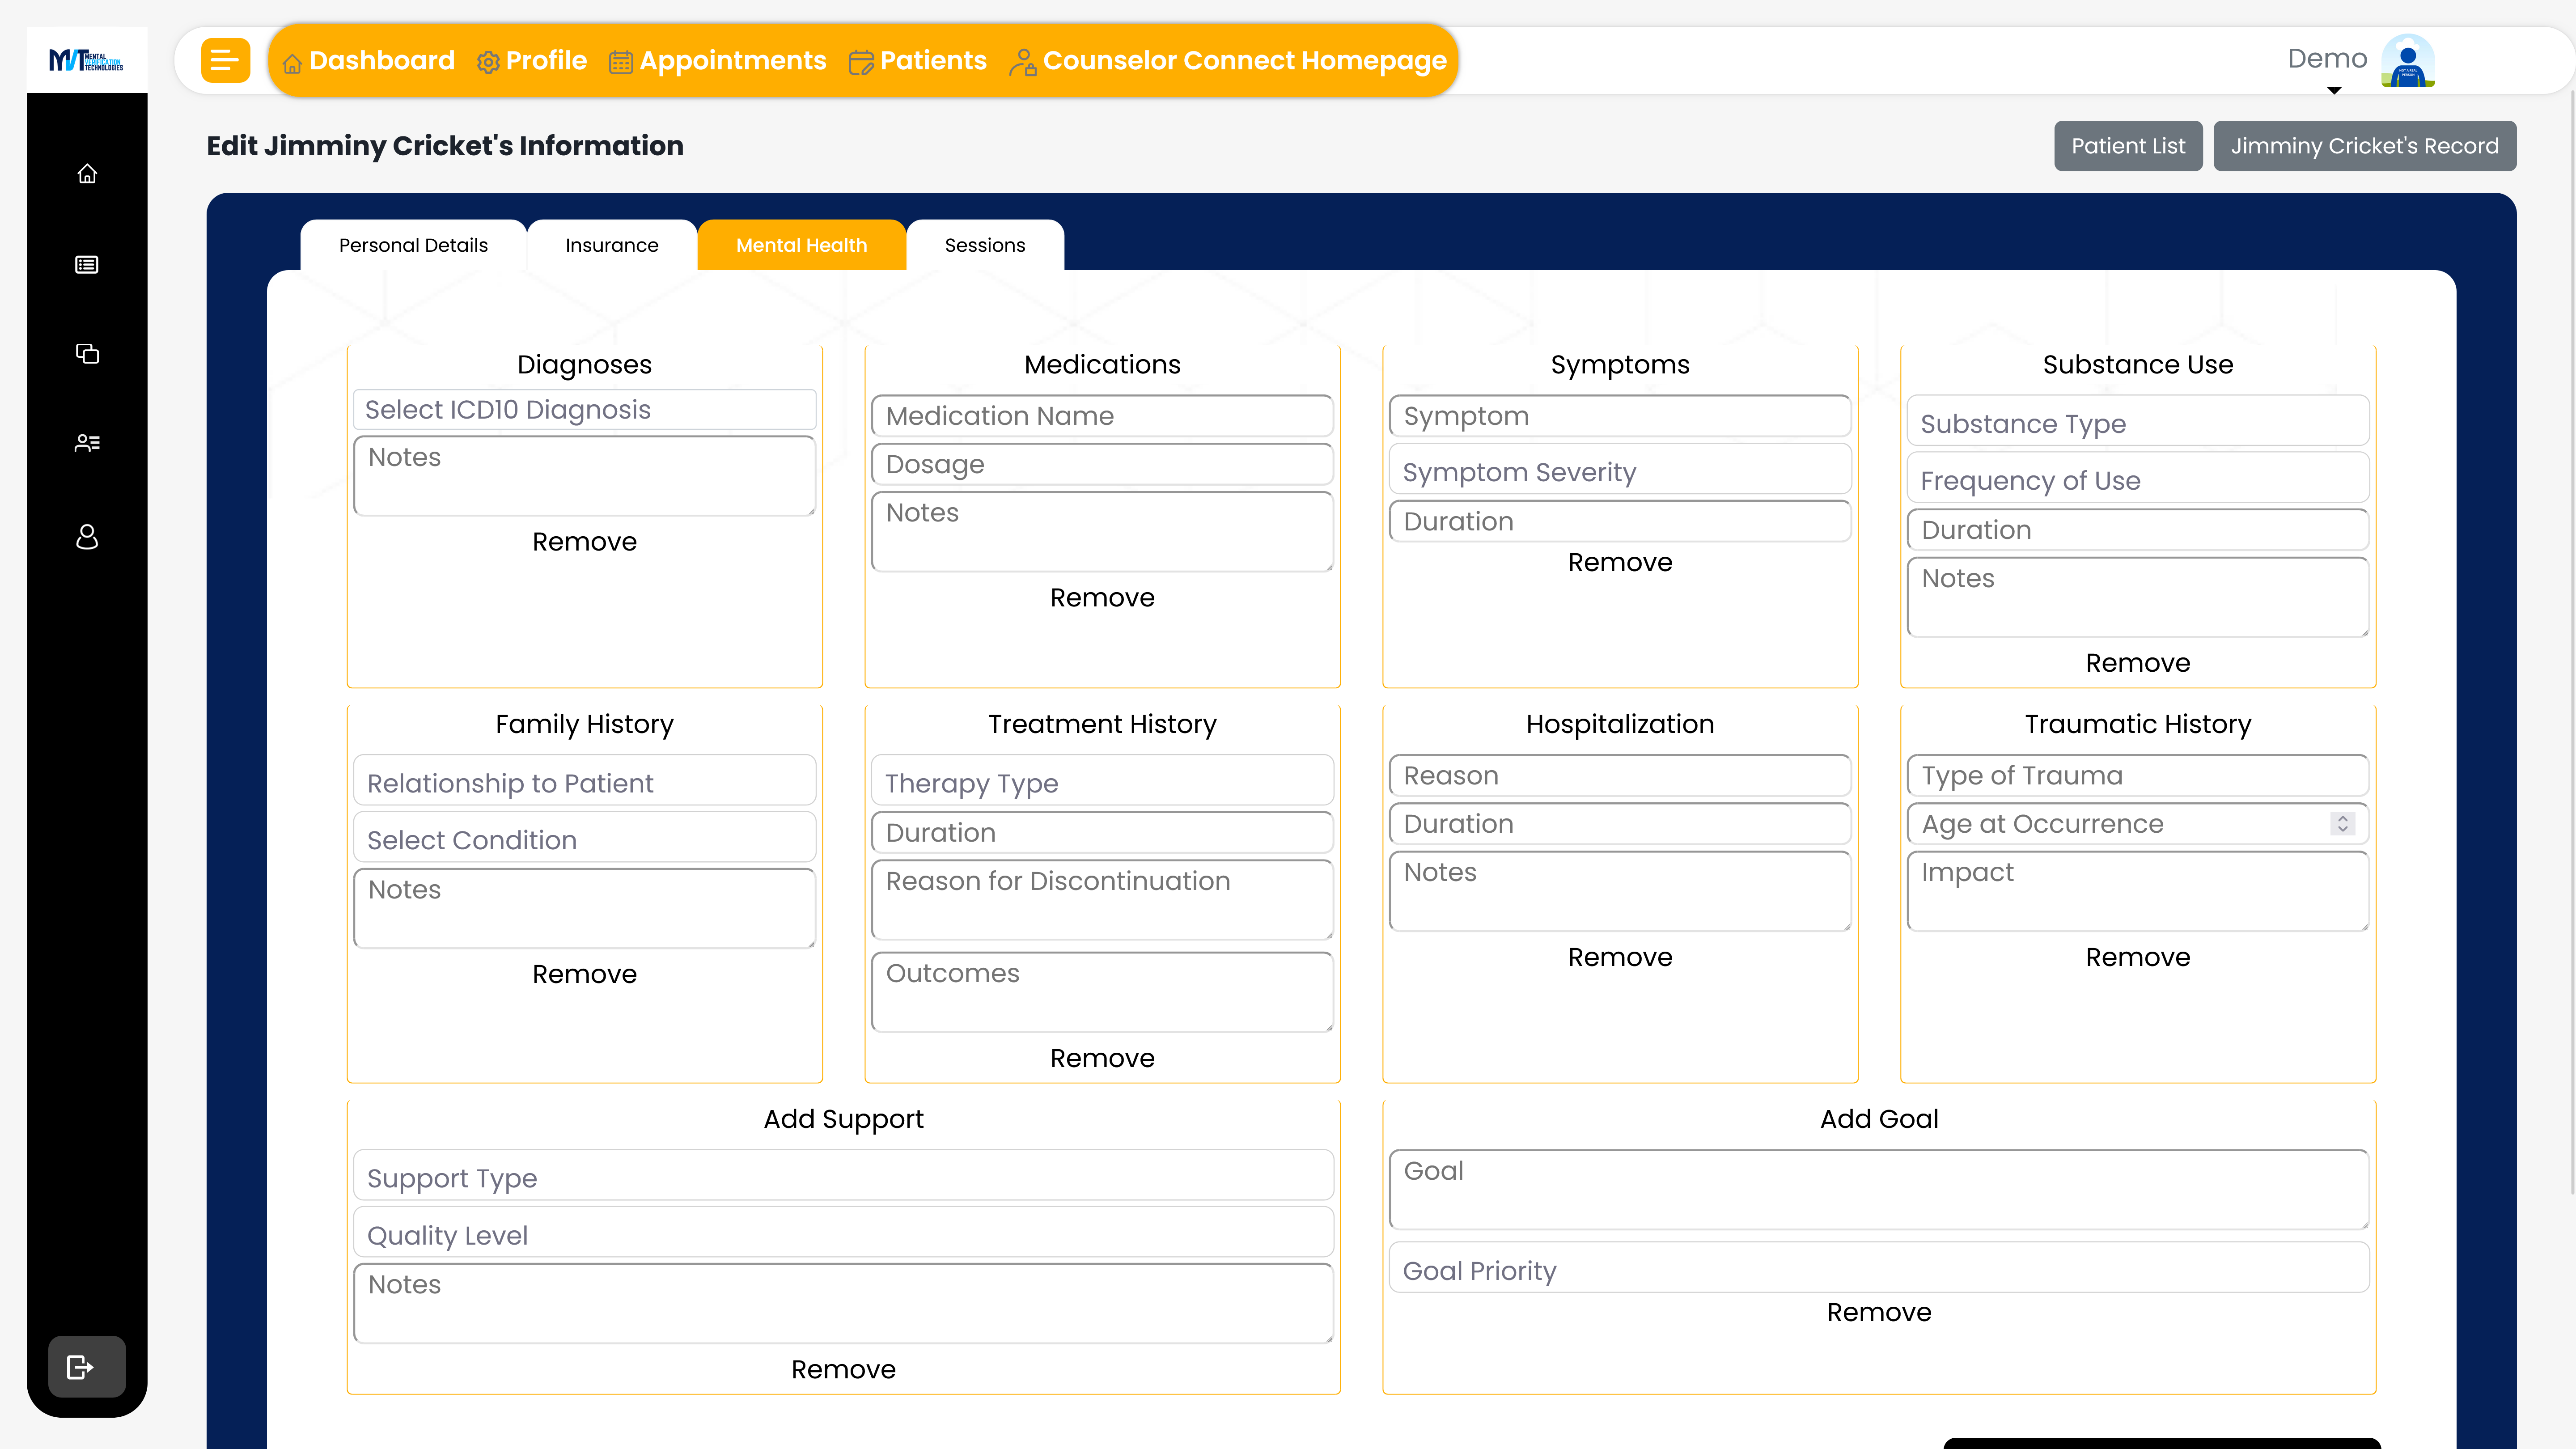The height and width of the screenshot is (1449, 2576).
Task: Open the sidebar list view icon
Action: click(x=87, y=265)
